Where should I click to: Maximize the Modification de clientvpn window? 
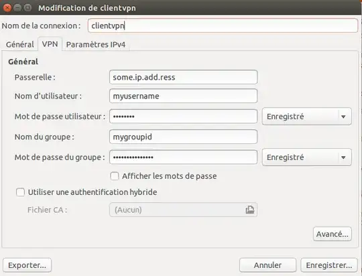tap(27, 7)
